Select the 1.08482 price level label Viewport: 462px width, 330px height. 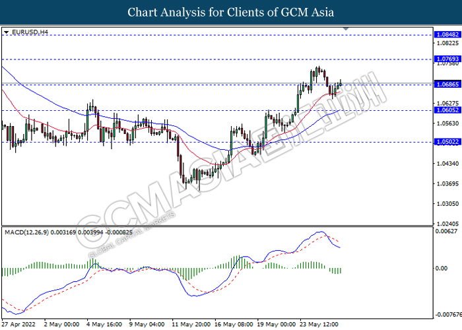447,35
